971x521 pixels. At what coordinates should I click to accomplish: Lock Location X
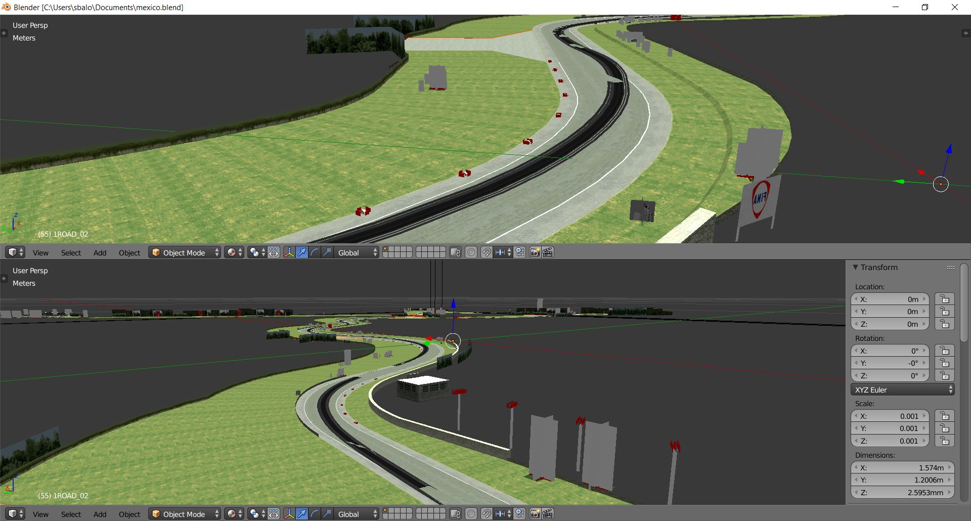tap(944, 299)
